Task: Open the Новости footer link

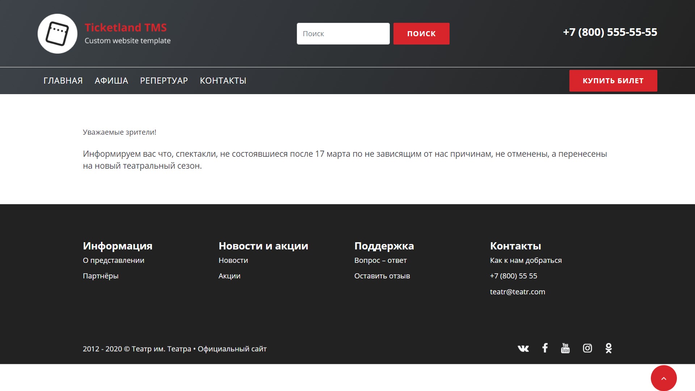Action: [x=233, y=260]
